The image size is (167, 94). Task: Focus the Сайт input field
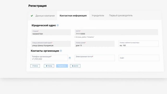(x=139, y=58)
